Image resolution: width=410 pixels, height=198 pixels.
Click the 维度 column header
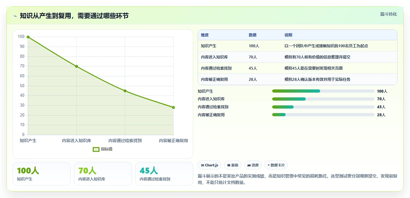click(205, 35)
